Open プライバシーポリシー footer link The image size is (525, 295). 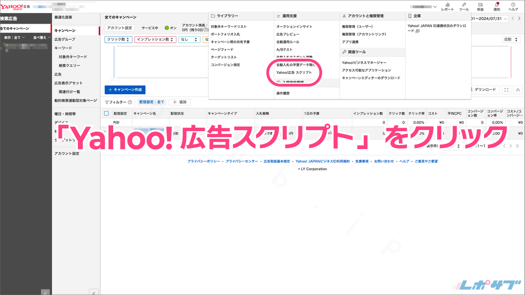tap(204, 162)
